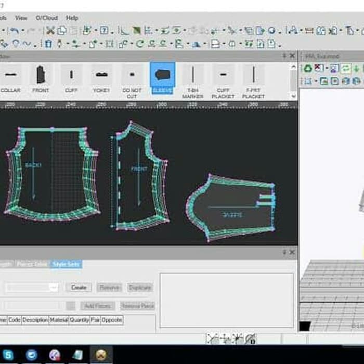Click the rotate clockwise icon in second toolbar

pos(139,44)
